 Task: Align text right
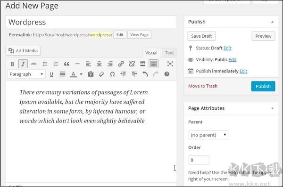click(110, 64)
